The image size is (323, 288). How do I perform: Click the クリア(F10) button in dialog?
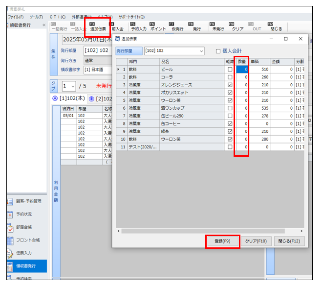pyautogui.click(x=255, y=241)
